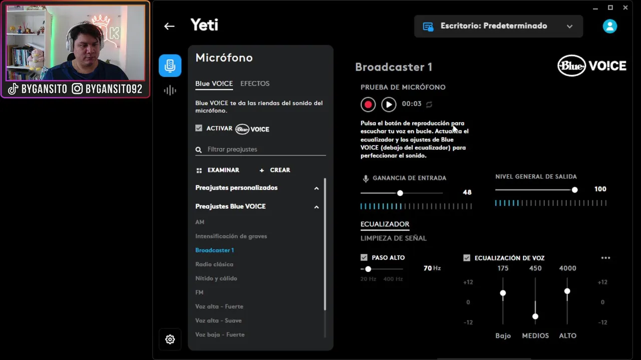The width and height of the screenshot is (641, 360).
Task: Open the microphone section in the sidebar
Action: click(x=170, y=65)
